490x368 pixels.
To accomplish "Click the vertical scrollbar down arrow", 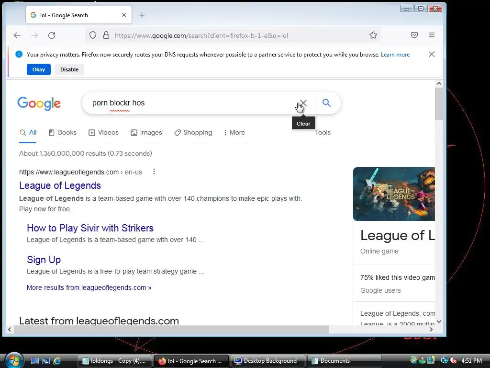I will coord(439,322).
